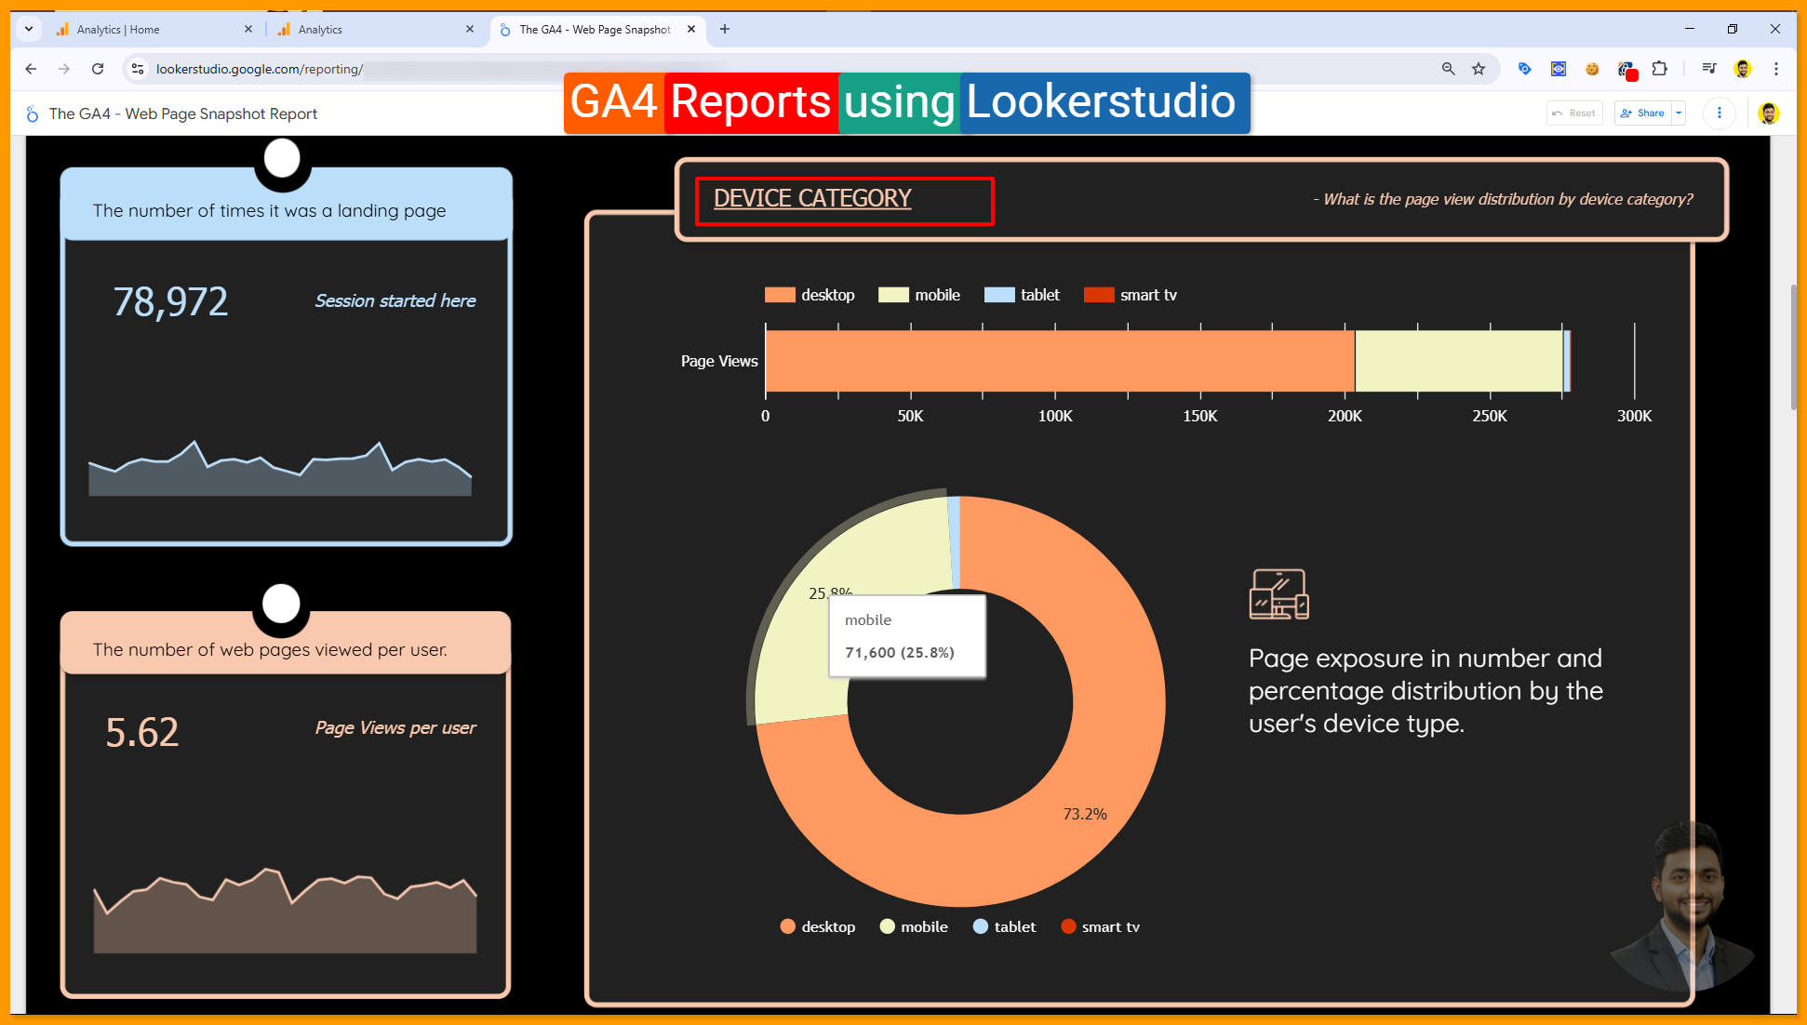The width and height of the screenshot is (1807, 1025).
Task: Click the Looker Studio logo icon
Action: [33, 114]
